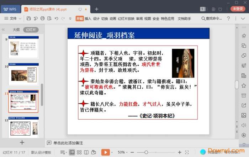Image resolution: width=249 pixels, height=157 pixels.
Task: Open the 审阅 ribbon tab
Action: click(139, 19)
